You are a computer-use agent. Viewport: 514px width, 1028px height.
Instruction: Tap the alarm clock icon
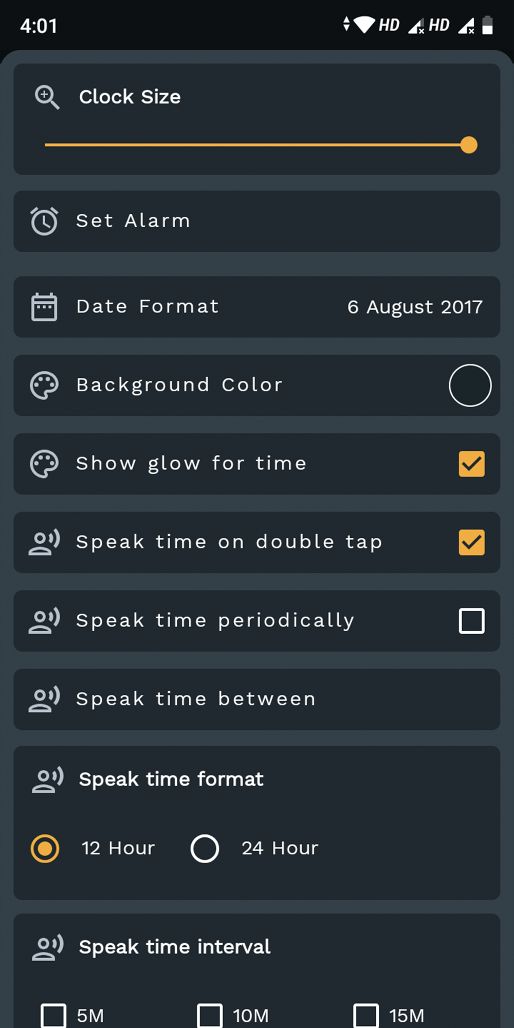(44, 221)
